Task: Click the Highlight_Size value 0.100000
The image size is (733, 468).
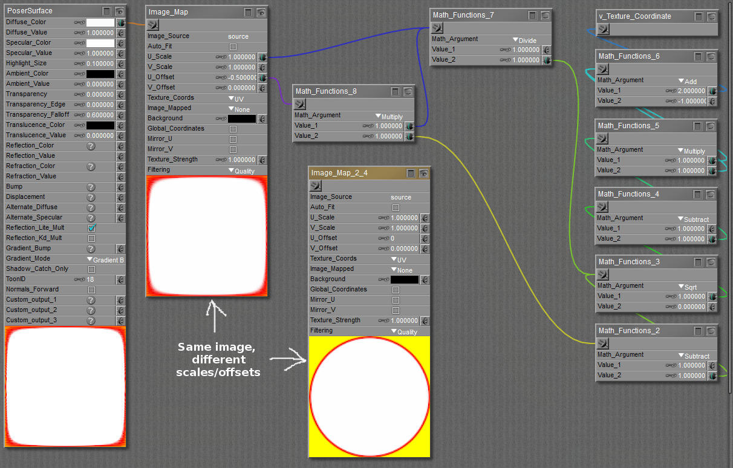Action: [100, 63]
